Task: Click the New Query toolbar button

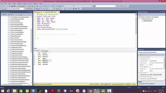Action: pyautogui.click(x=21, y=6)
